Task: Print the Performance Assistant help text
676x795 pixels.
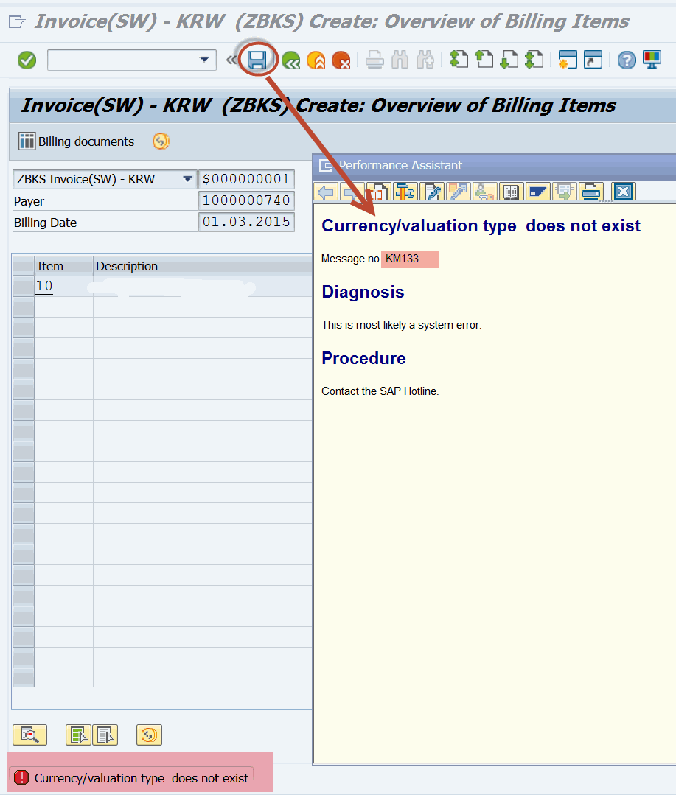Action: pos(590,192)
